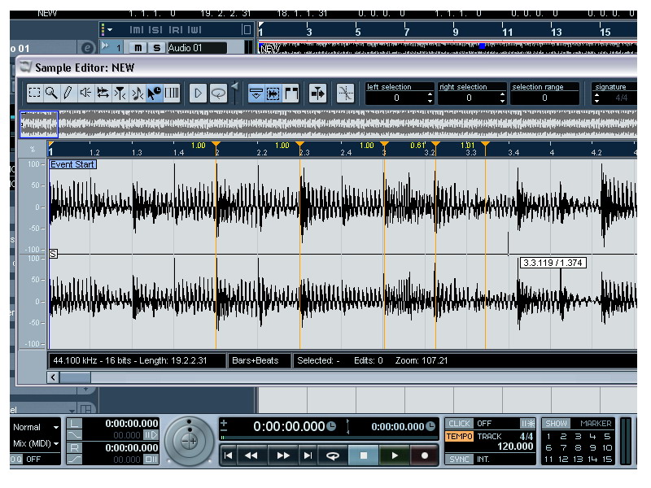Viewport: 651px width, 488px height.
Task: Click the left selection value field
Action: [x=396, y=98]
